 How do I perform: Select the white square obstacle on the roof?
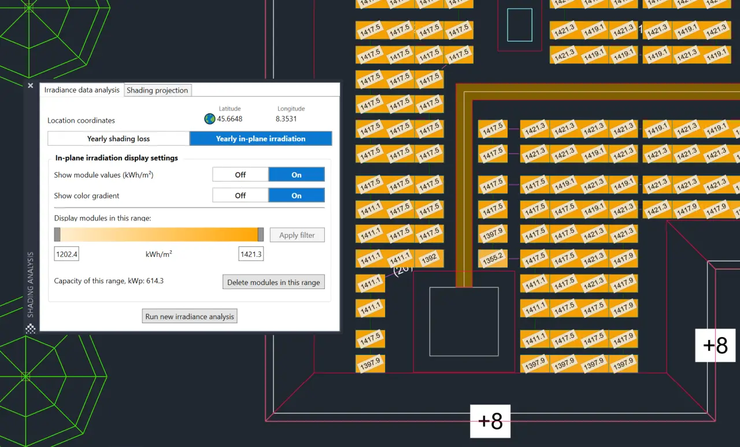coord(464,322)
